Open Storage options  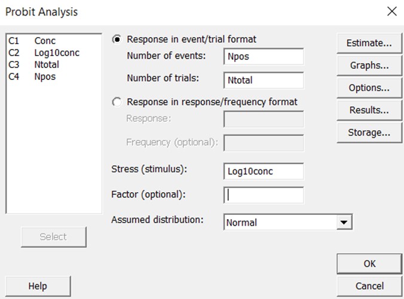[x=369, y=132]
